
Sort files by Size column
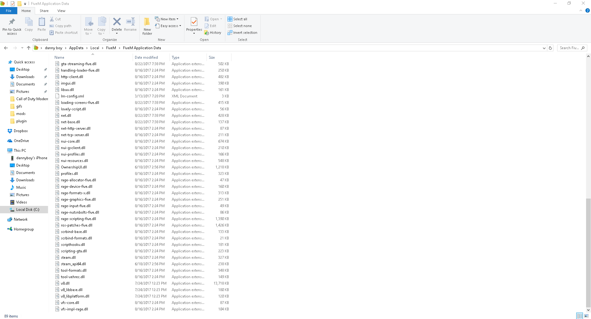(219, 57)
